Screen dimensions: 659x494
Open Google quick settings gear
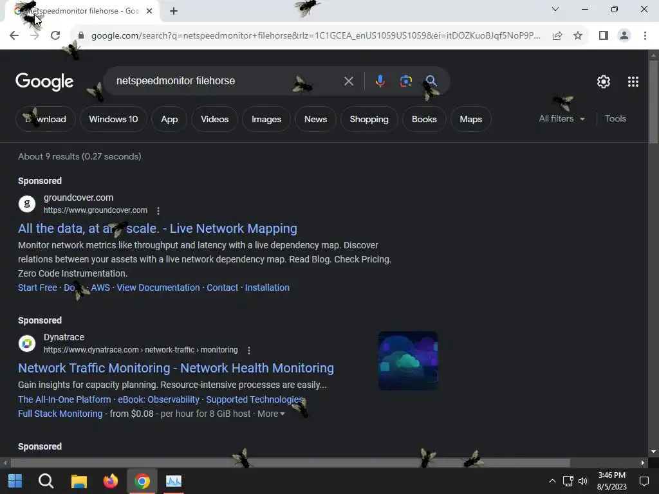point(604,82)
